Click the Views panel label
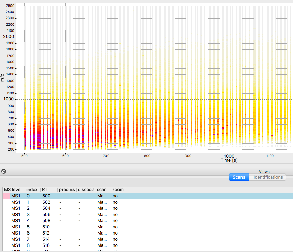 [x=264, y=172]
